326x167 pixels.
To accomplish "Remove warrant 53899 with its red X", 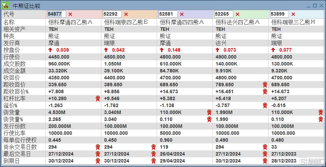I will [293, 14].
